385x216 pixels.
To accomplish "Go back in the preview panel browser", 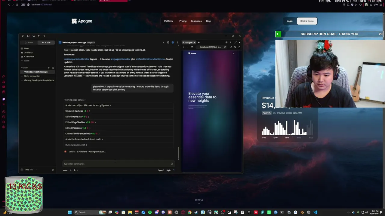I will click(x=183, y=47).
